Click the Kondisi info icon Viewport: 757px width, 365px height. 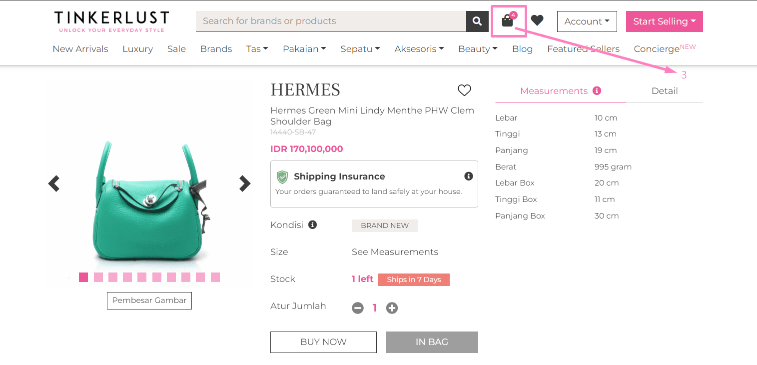(313, 225)
